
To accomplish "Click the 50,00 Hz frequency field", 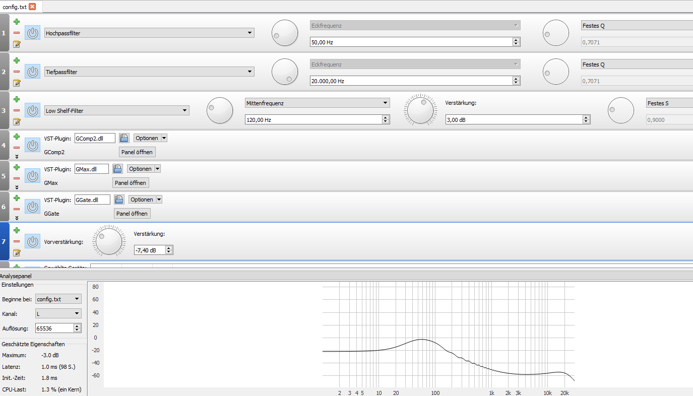I will [x=415, y=42].
